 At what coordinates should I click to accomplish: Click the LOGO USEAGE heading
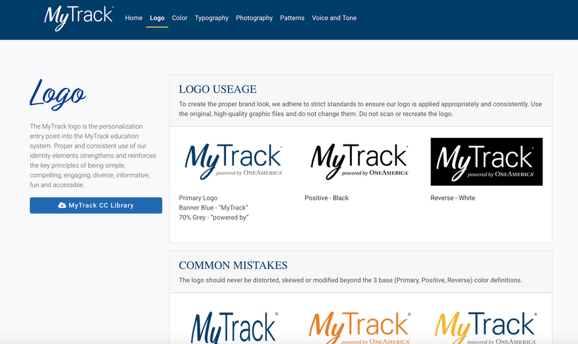[x=217, y=89]
